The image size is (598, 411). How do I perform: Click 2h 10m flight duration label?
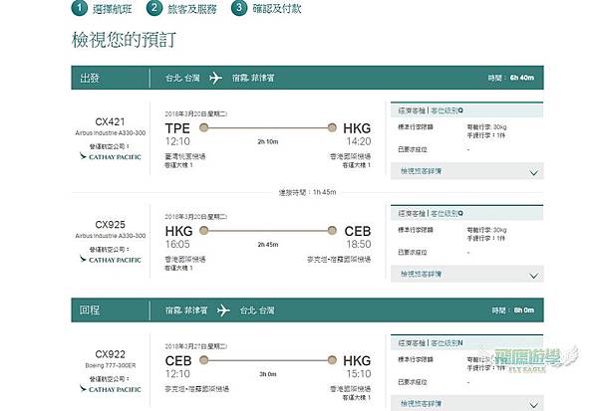(x=268, y=141)
